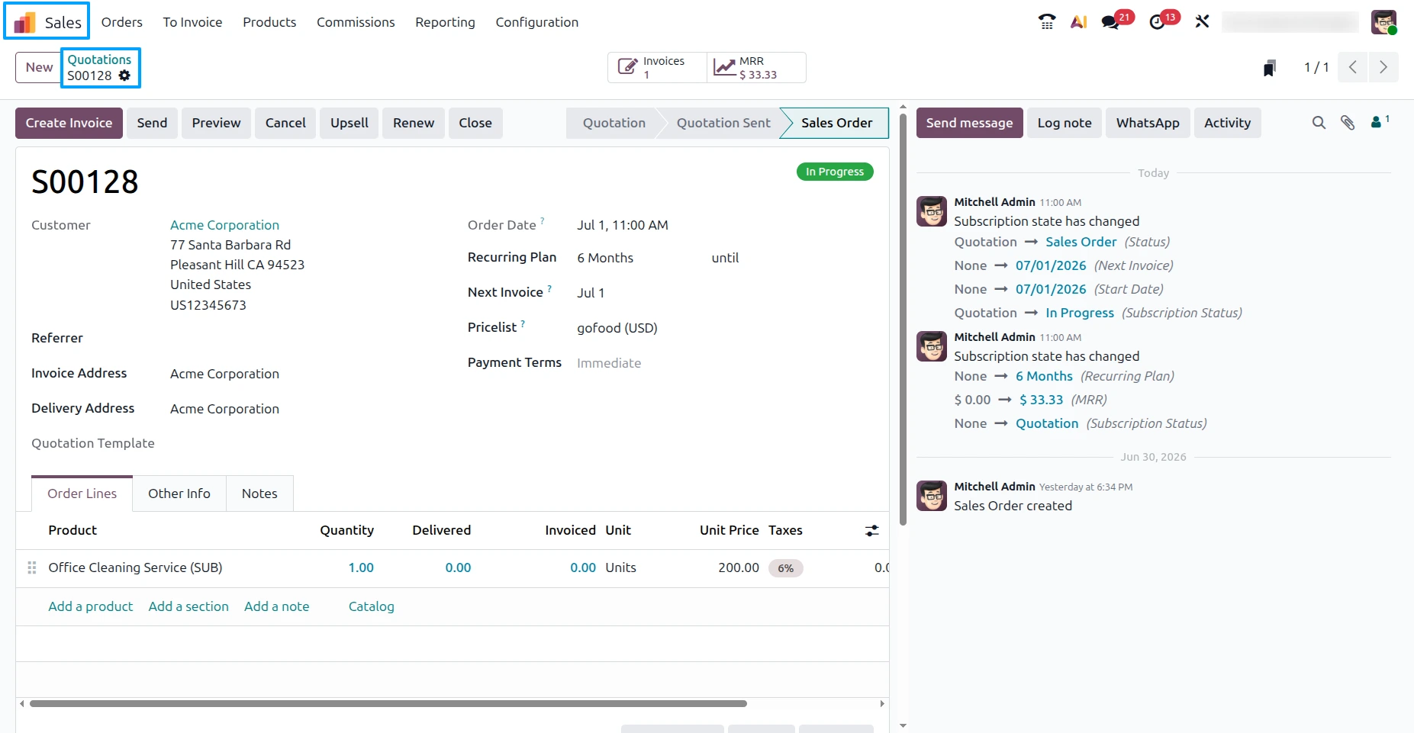The height and width of the screenshot is (733, 1414).
Task: Click the drag handle on Office Cleaning line
Action: coord(32,568)
